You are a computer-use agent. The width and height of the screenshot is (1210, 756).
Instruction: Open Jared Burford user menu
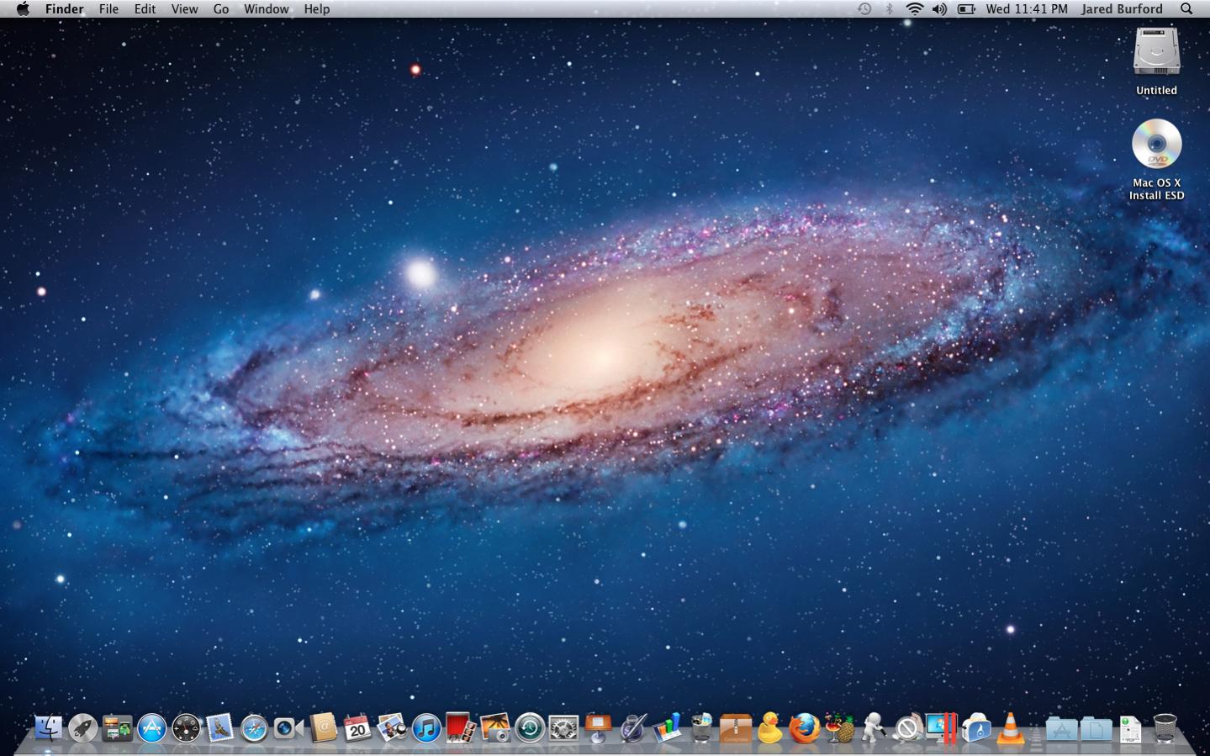1122,8
